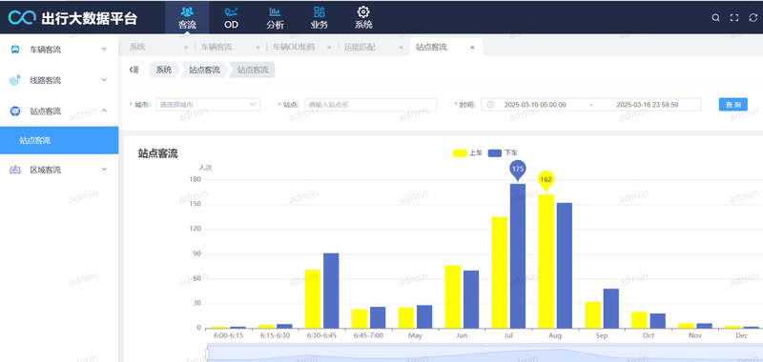Open the 业务 grid icon

click(x=320, y=11)
